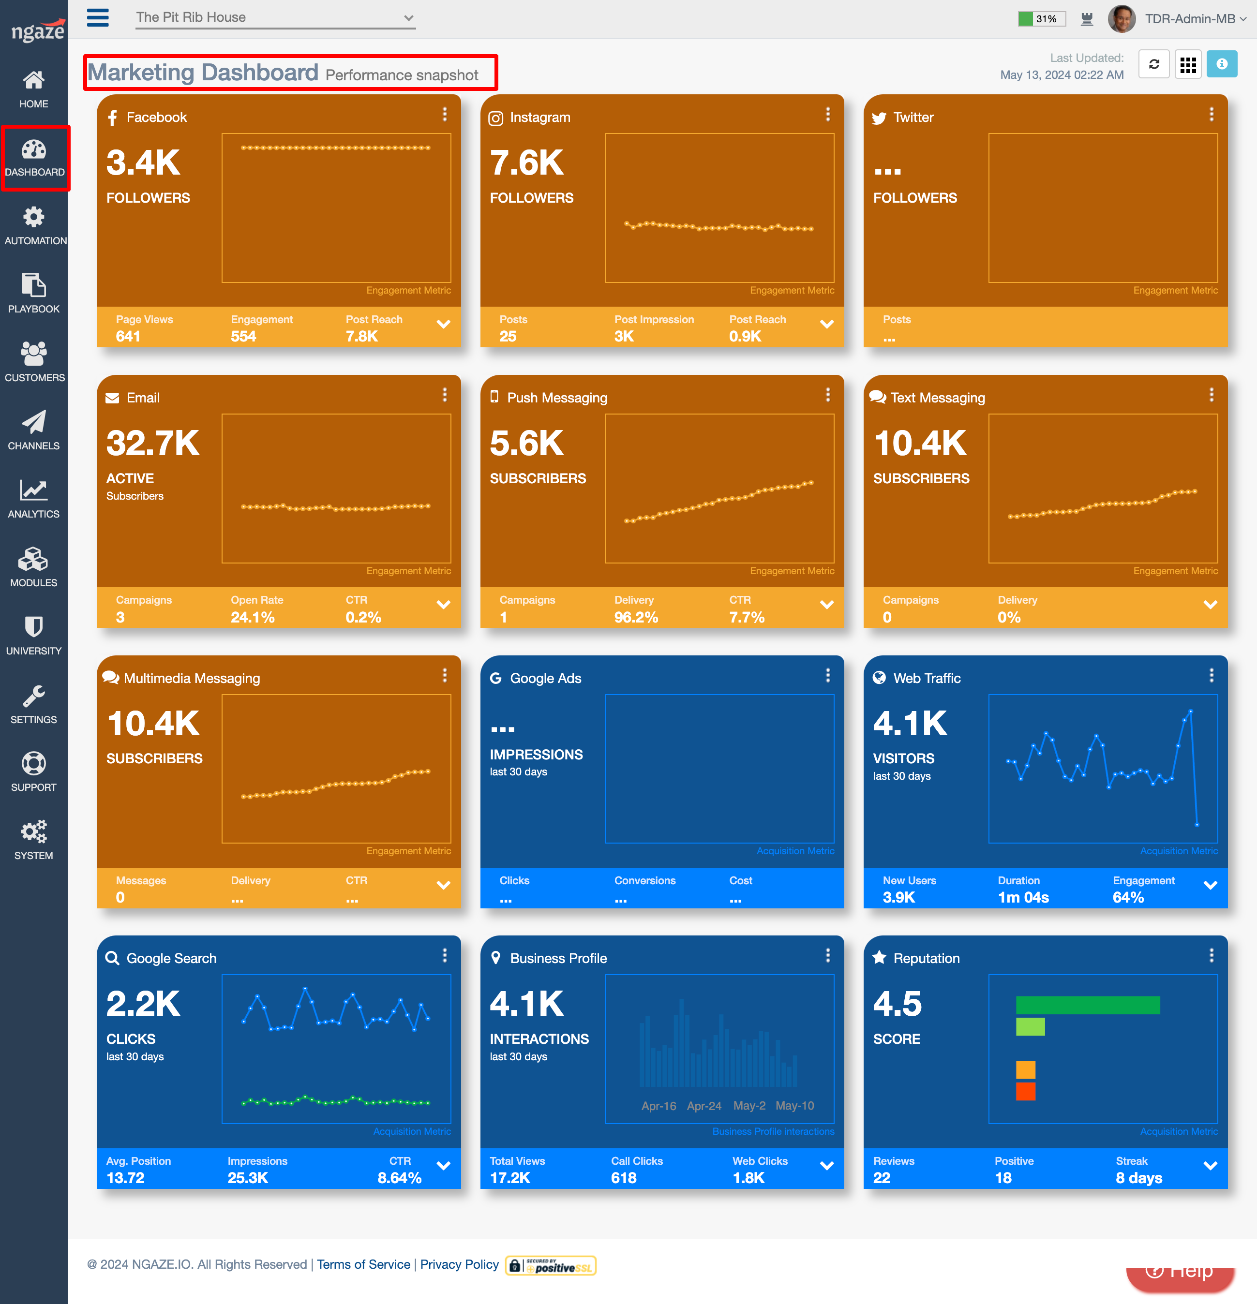Open Terms of Service link
The height and width of the screenshot is (1305, 1257).
pyautogui.click(x=363, y=1264)
